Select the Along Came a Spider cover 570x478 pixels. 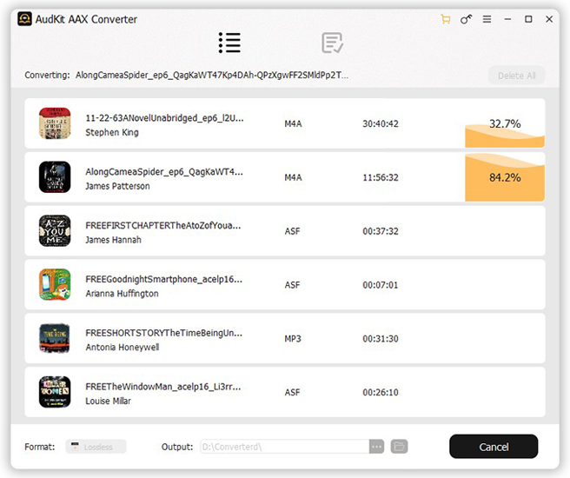[x=55, y=177]
